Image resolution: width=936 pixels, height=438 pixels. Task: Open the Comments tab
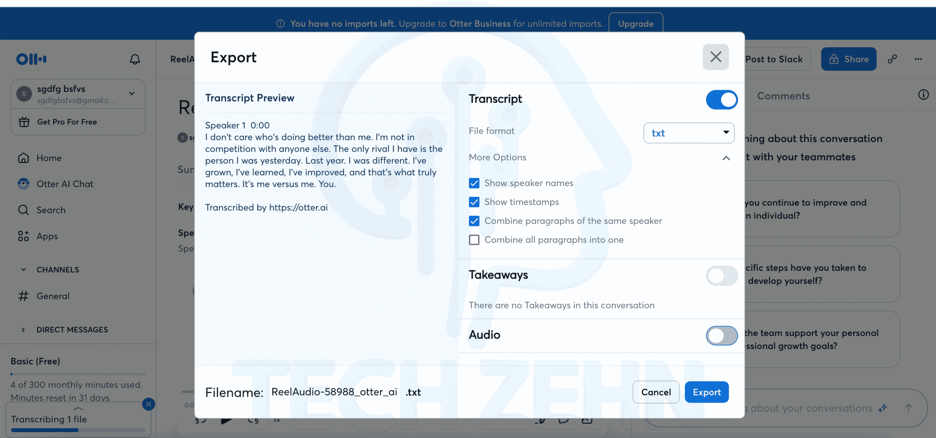coord(783,96)
